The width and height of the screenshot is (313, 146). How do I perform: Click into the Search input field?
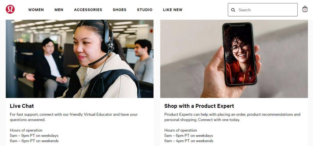click(x=263, y=10)
